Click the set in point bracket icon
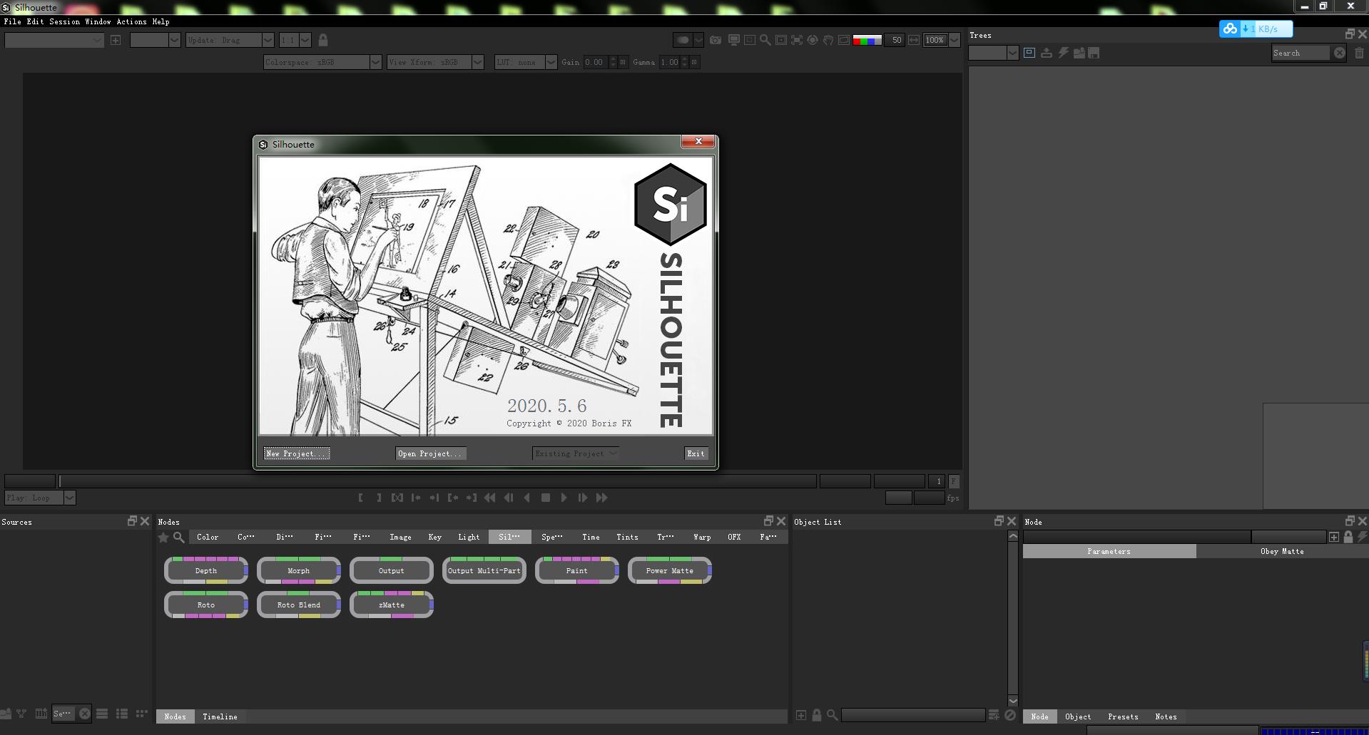Screen dimensions: 1369x735 tap(361, 498)
